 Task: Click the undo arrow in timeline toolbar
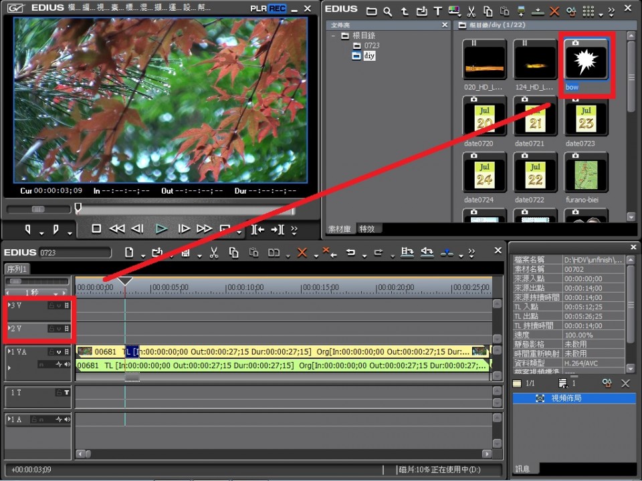click(x=350, y=253)
